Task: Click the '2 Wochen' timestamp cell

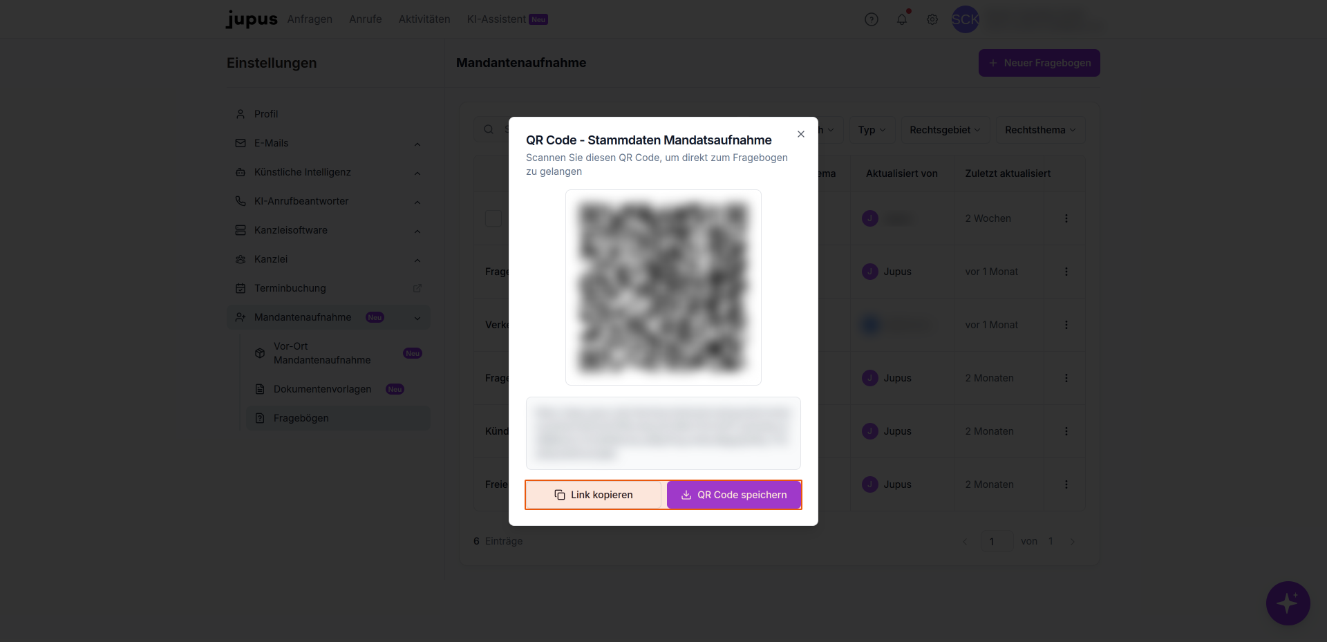Action: (988, 218)
